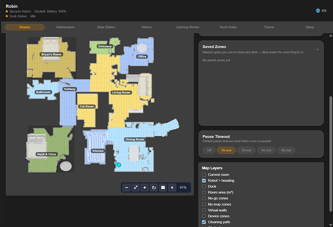
Task: Enable the Room area (m²) checkbox
Action: click(x=204, y=192)
